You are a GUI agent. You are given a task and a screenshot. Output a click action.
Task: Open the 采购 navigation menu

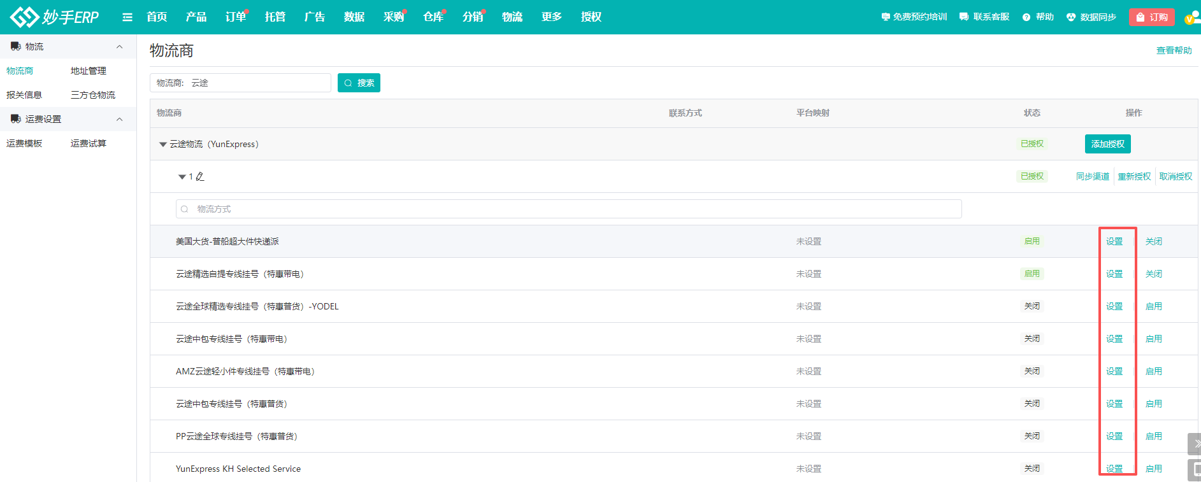click(x=394, y=17)
